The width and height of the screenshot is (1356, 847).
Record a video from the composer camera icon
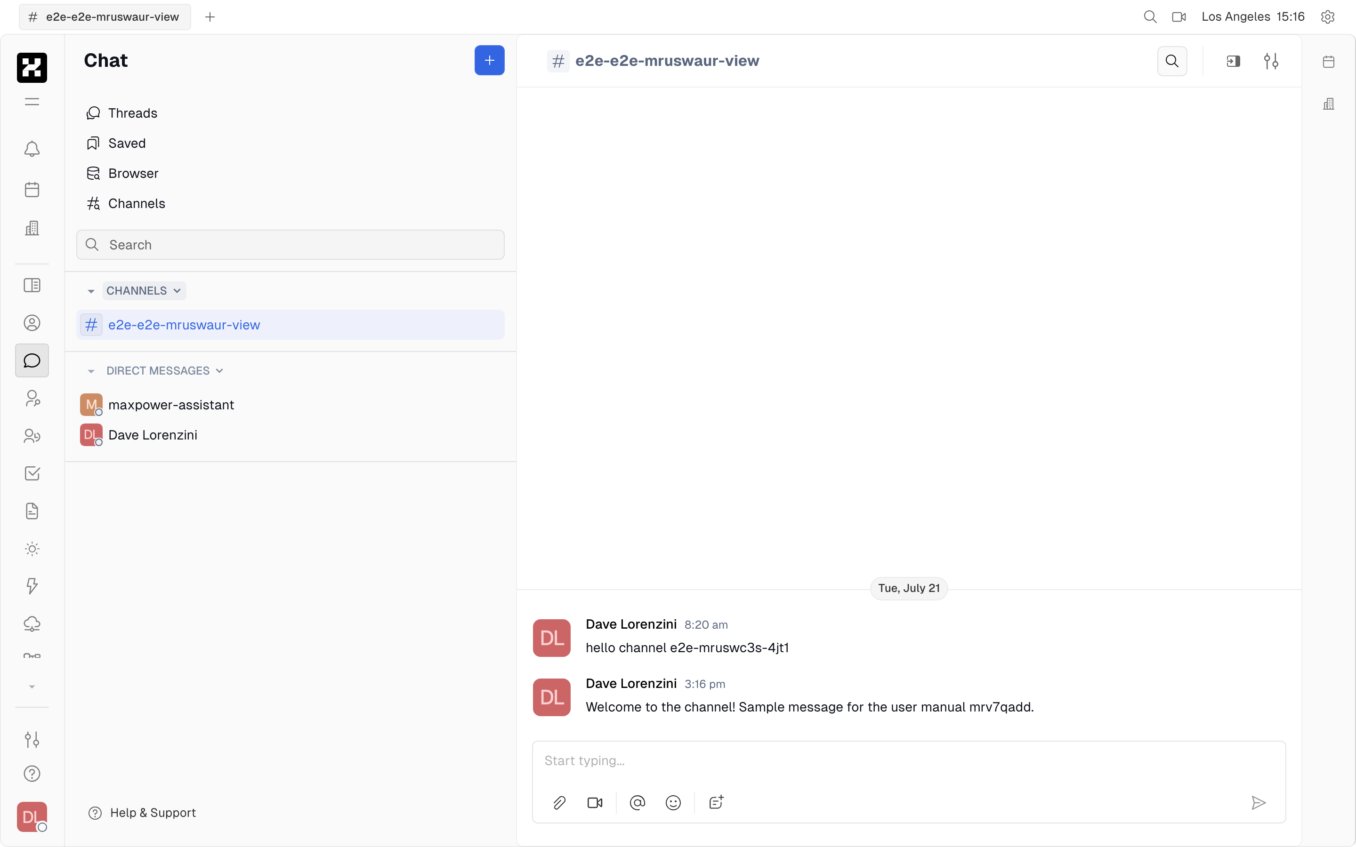pos(595,803)
